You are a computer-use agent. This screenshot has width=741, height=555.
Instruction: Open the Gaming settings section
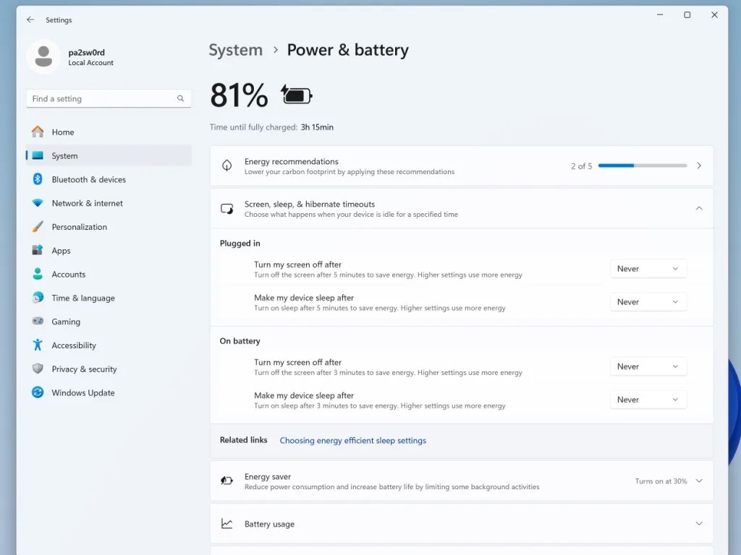tap(67, 321)
